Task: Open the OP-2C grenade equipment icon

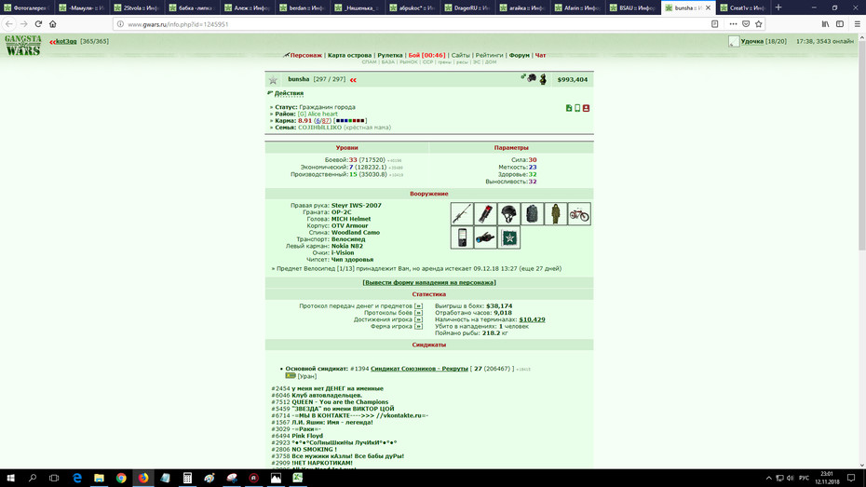Action: 485,213
